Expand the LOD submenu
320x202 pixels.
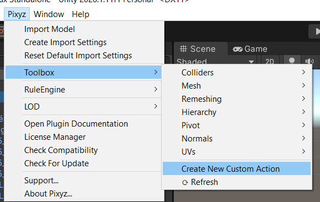pos(83,106)
